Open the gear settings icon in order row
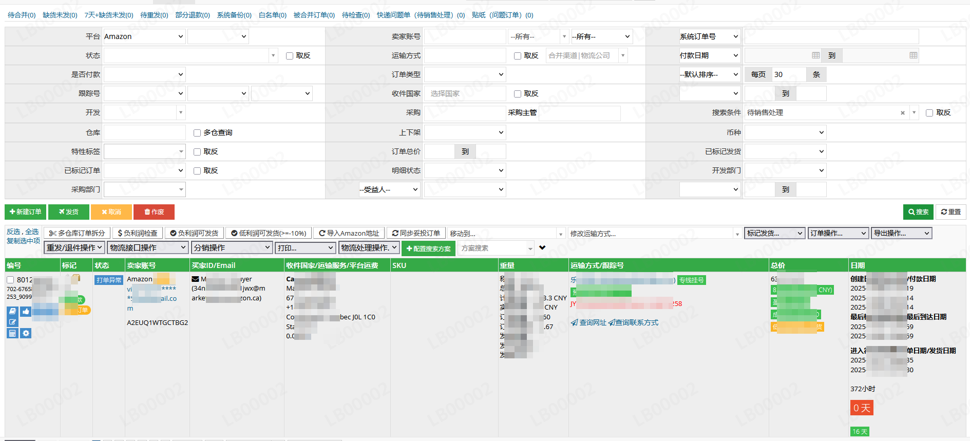The image size is (970, 441). (x=26, y=333)
